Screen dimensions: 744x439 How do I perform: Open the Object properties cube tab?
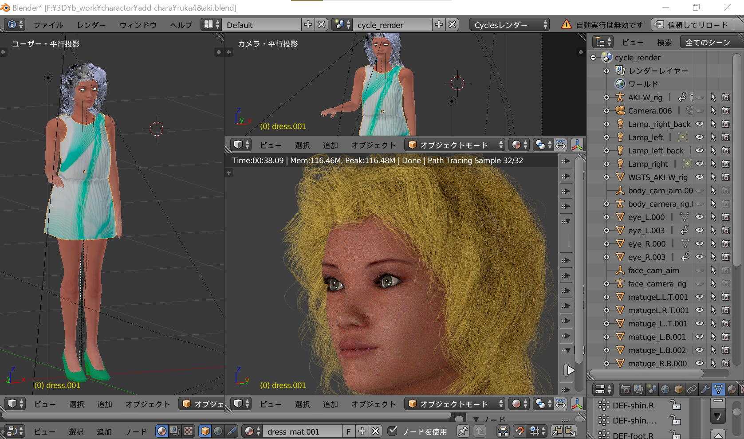click(678, 389)
